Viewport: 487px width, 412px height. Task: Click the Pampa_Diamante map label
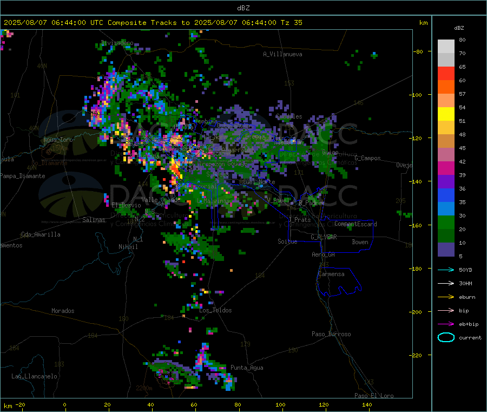23,176
